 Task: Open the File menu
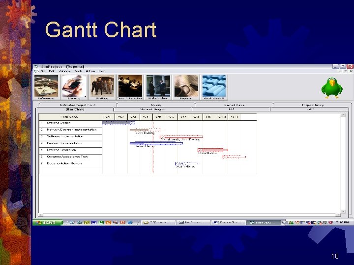pos(43,71)
